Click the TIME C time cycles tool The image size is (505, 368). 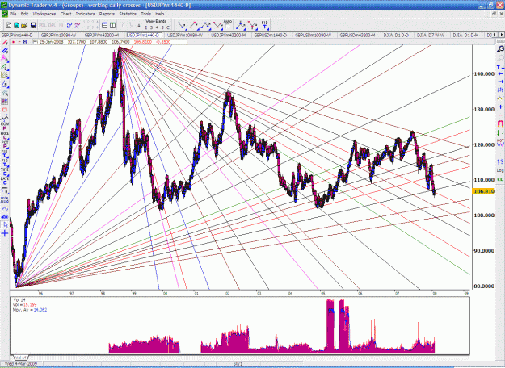(5, 171)
